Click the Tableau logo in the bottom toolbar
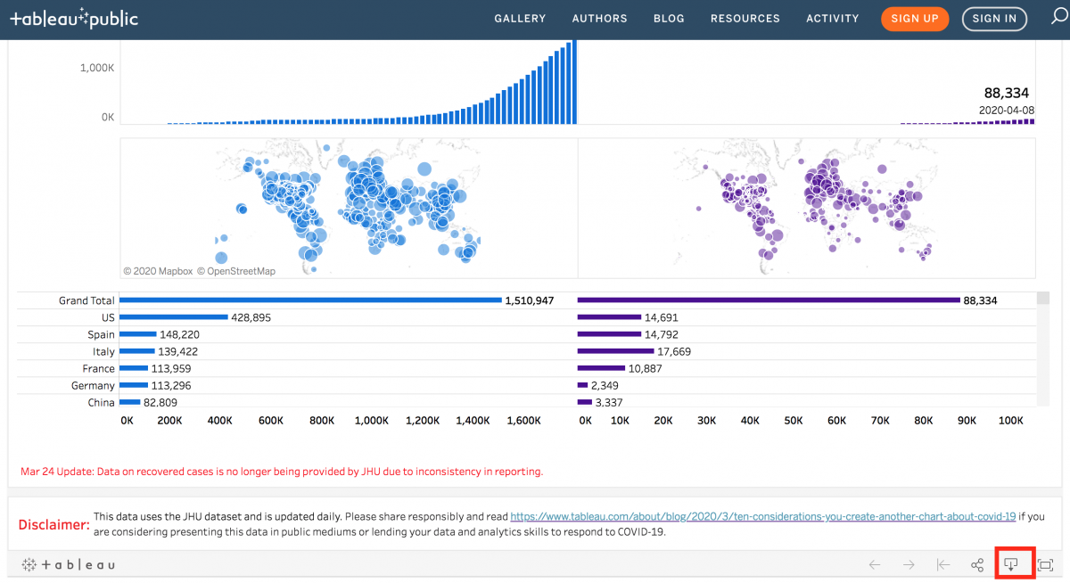Image resolution: width=1070 pixels, height=583 pixels. tap(68, 563)
